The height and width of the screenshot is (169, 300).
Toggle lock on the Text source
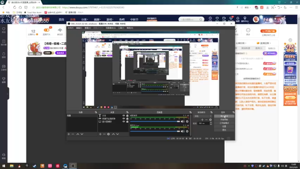(127, 116)
